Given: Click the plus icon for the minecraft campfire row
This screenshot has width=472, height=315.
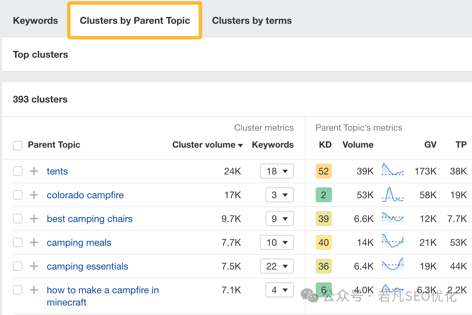Looking at the screenshot, I should (34, 290).
